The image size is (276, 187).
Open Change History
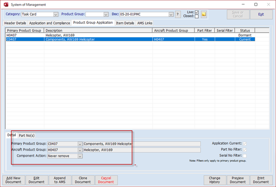(215, 180)
